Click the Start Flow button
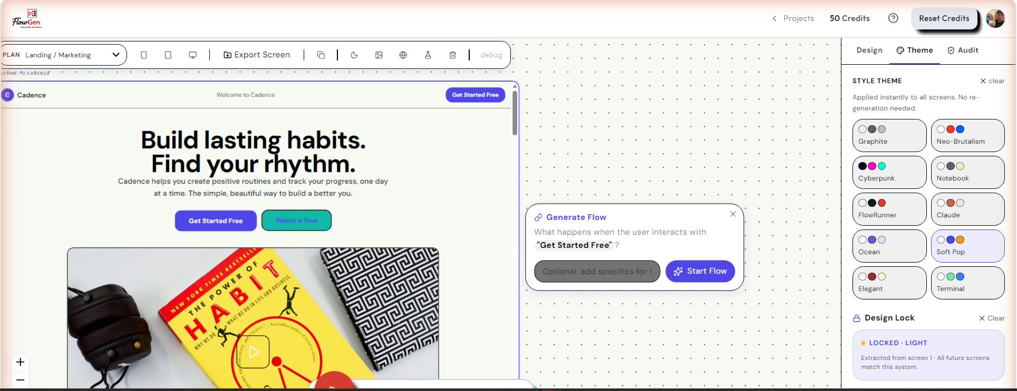 (700, 271)
